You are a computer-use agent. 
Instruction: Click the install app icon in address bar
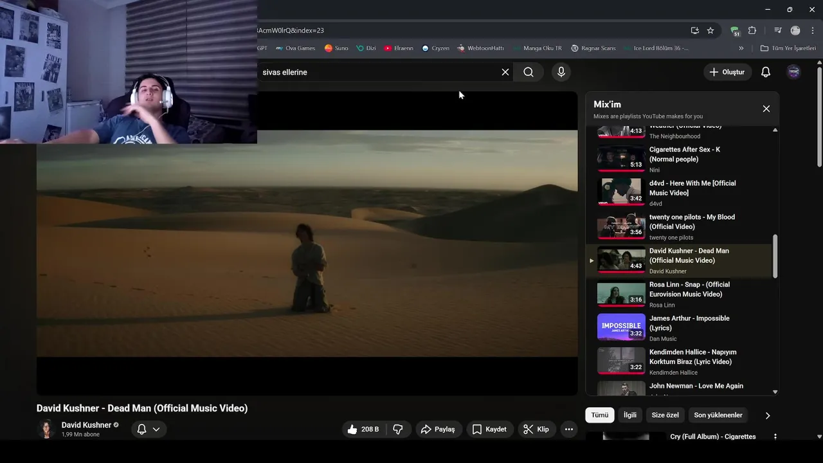(x=695, y=30)
